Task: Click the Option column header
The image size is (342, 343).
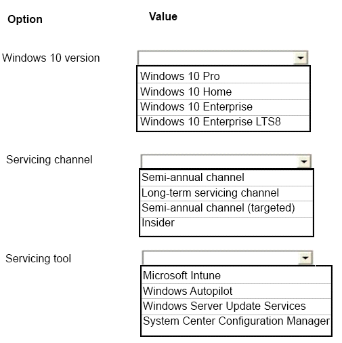Action: [25, 19]
